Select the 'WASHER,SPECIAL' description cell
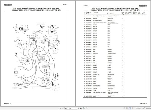The image size is (151, 110). point(111,53)
